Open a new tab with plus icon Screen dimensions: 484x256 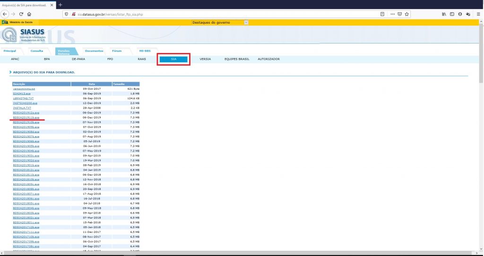point(60,4)
